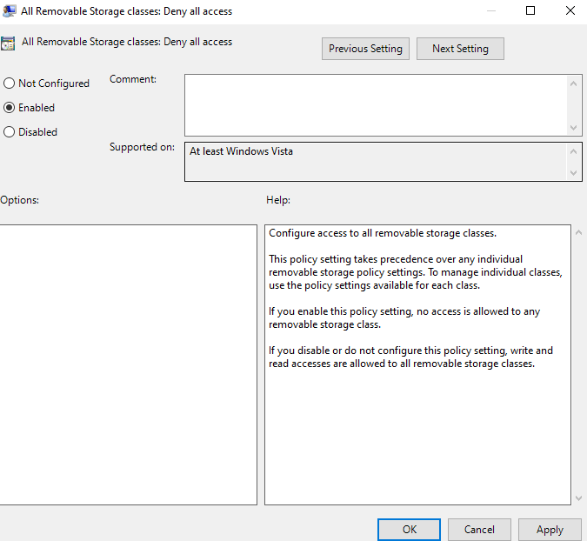Click the title bar window icon
The height and width of the screenshot is (541, 587).
pos(9,10)
